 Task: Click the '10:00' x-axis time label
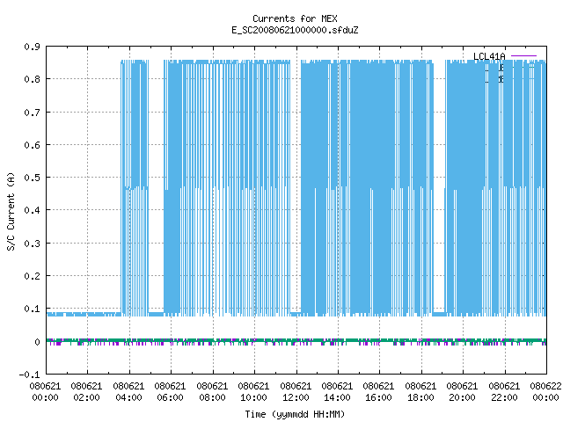click(x=253, y=397)
